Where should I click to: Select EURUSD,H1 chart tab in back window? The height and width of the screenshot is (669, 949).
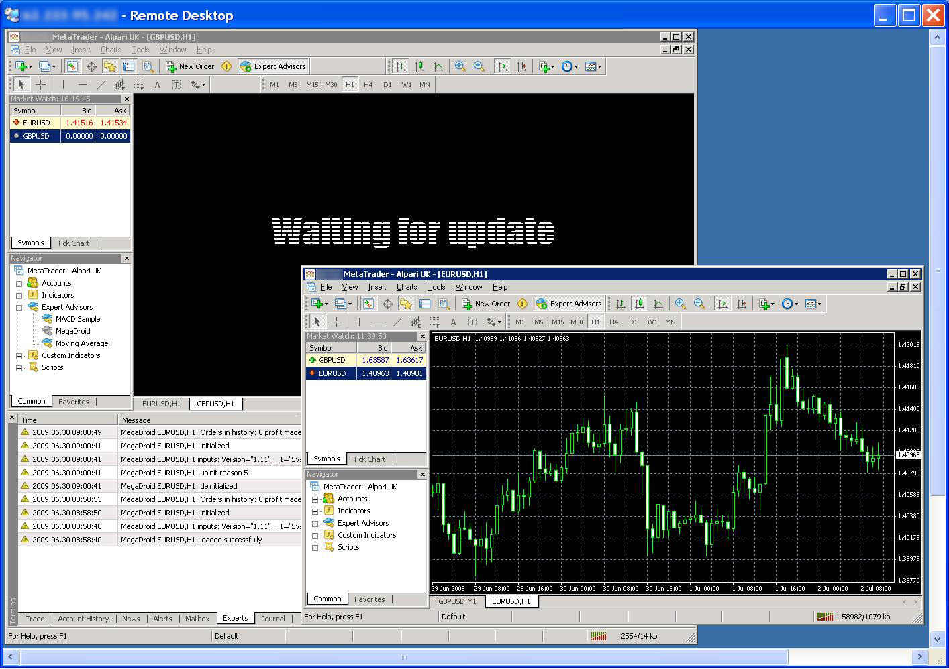[x=161, y=404]
